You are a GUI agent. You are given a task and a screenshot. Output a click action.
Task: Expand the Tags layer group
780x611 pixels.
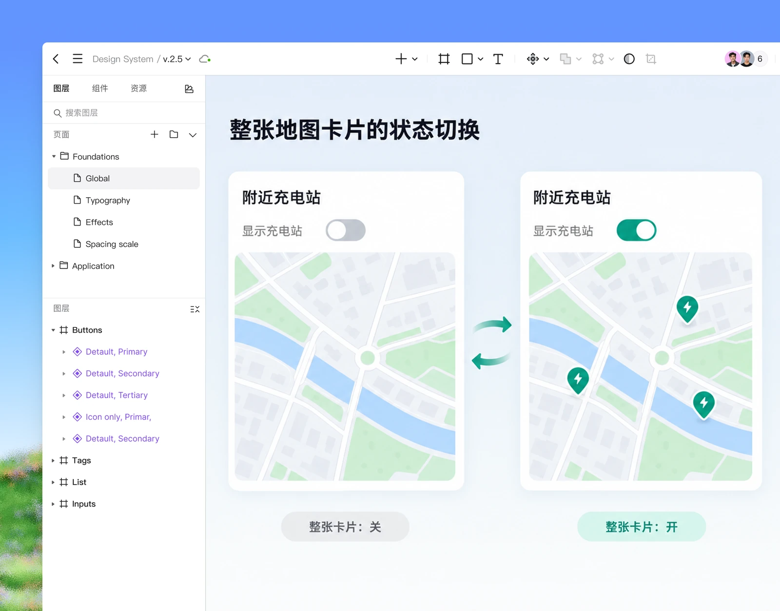coord(53,460)
